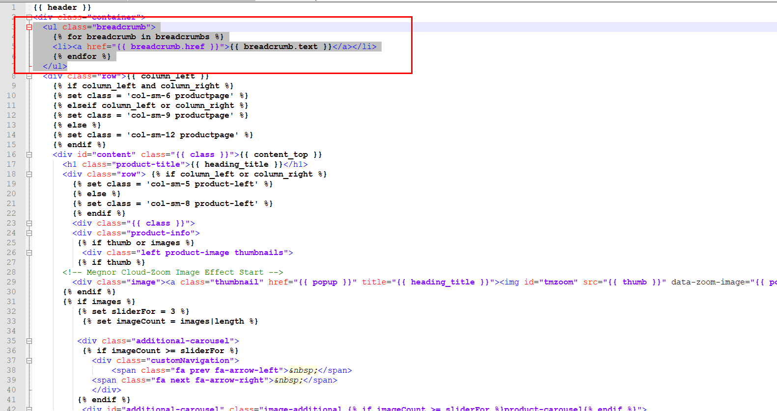Click line number 17 in the margin
This screenshot has height=411, width=777.
coord(11,164)
